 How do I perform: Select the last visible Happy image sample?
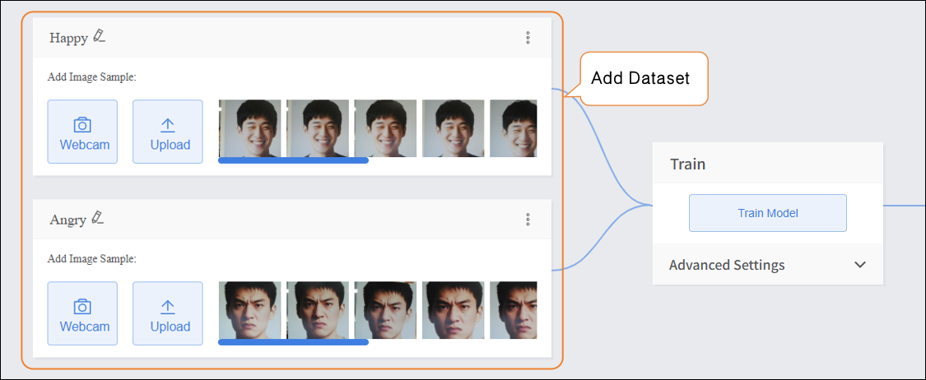(514, 127)
